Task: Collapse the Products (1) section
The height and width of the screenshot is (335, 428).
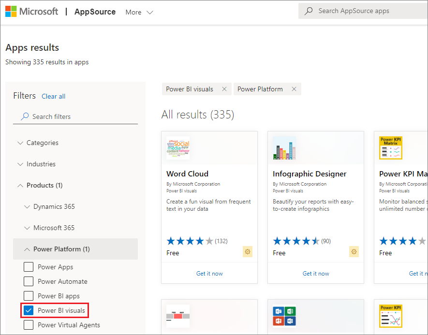Action: pos(40,185)
